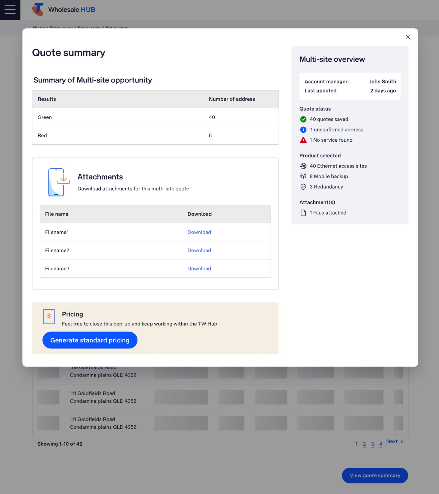Click 1 No service found text
This screenshot has width=439, height=494.
331,140
